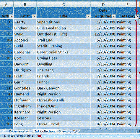
Task: Click the status bar record count text
Action: coord(18,136)
